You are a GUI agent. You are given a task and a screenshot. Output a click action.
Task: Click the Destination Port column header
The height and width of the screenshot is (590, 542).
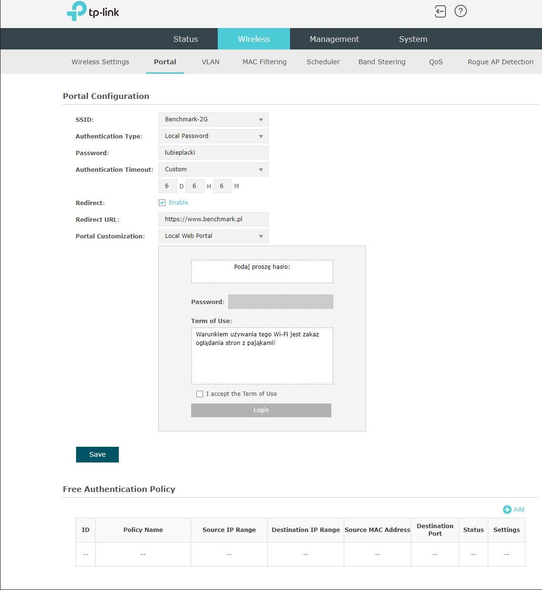point(435,530)
